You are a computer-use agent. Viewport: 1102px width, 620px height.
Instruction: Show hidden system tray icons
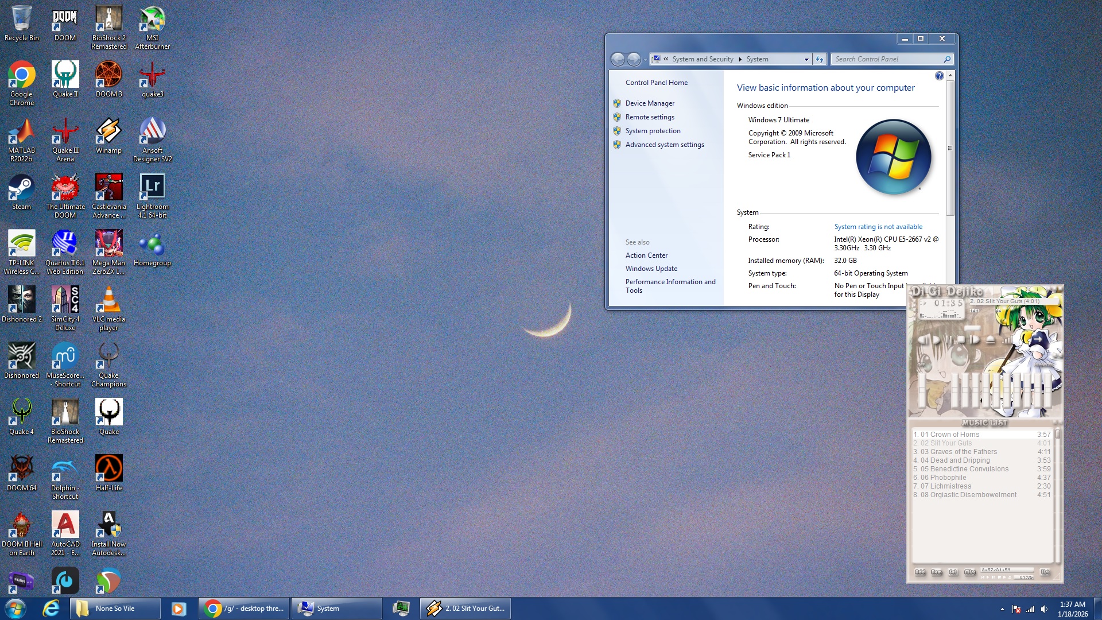click(1002, 609)
